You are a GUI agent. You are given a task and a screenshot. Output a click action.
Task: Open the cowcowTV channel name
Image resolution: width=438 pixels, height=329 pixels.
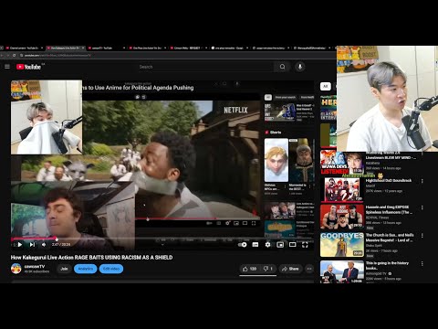(x=35, y=267)
